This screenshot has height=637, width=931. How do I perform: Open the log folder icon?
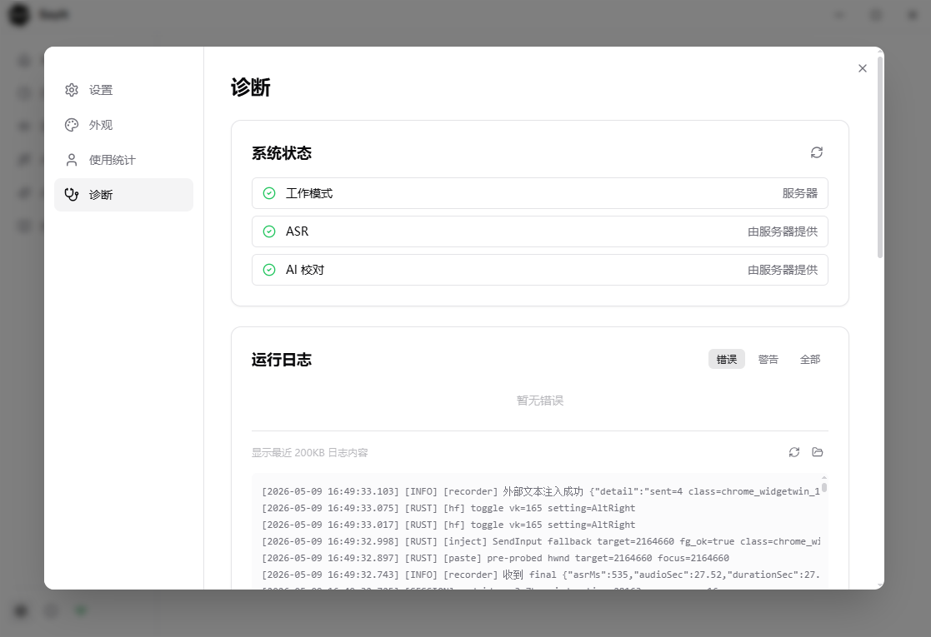click(818, 452)
